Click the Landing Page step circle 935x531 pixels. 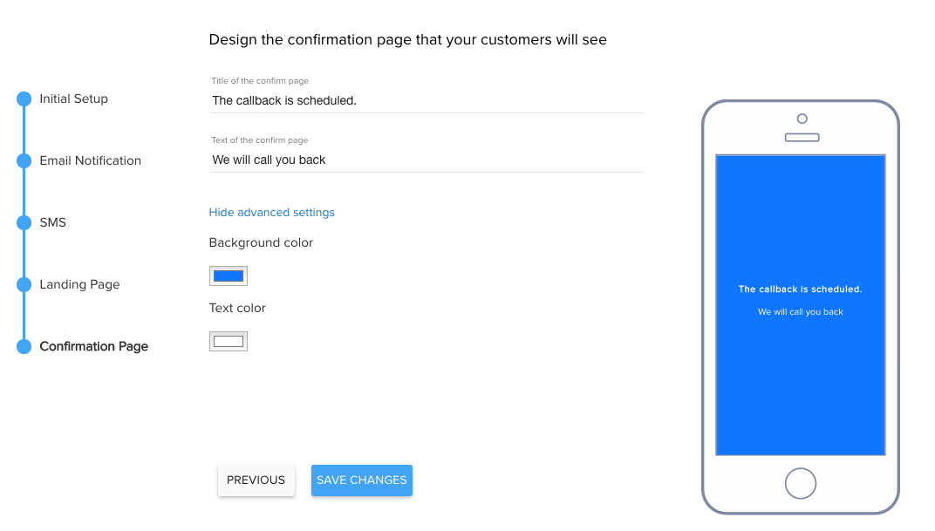coord(24,285)
